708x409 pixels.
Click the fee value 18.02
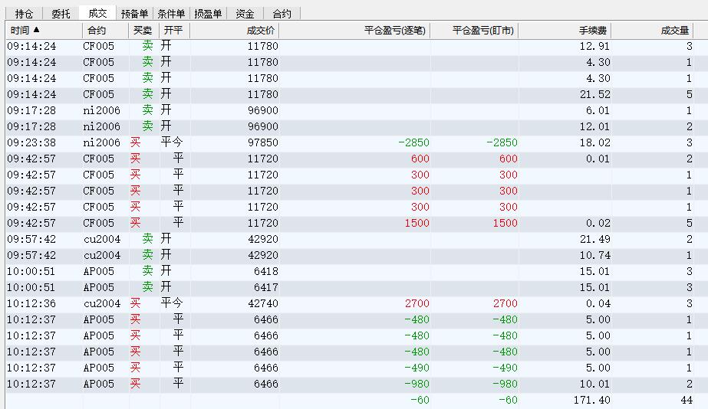(x=594, y=143)
